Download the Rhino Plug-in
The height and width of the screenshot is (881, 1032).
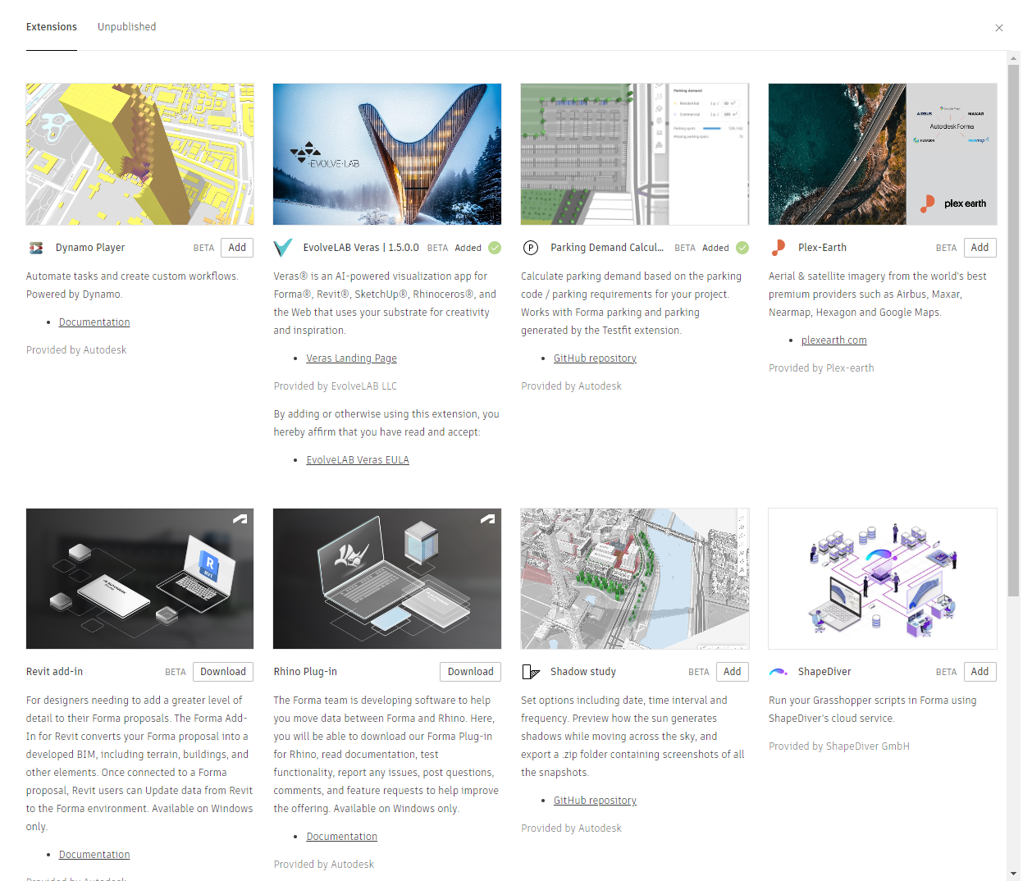coord(471,672)
